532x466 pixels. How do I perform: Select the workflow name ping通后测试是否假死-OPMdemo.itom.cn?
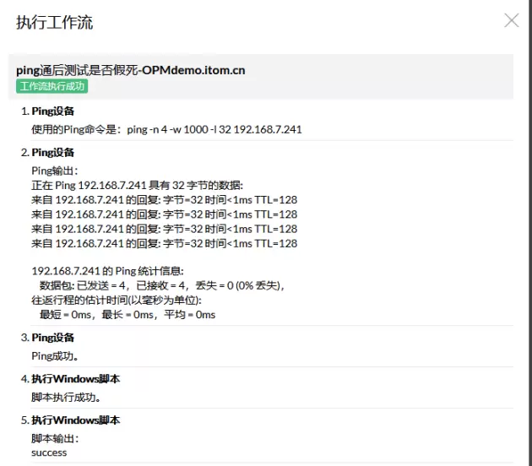click(x=131, y=70)
